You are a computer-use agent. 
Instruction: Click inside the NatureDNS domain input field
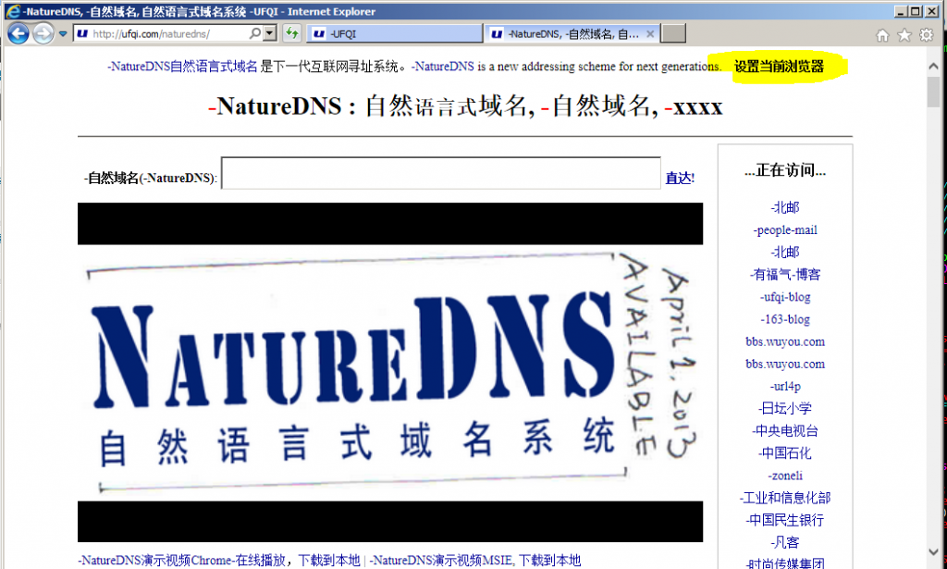[x=439, y=174]
